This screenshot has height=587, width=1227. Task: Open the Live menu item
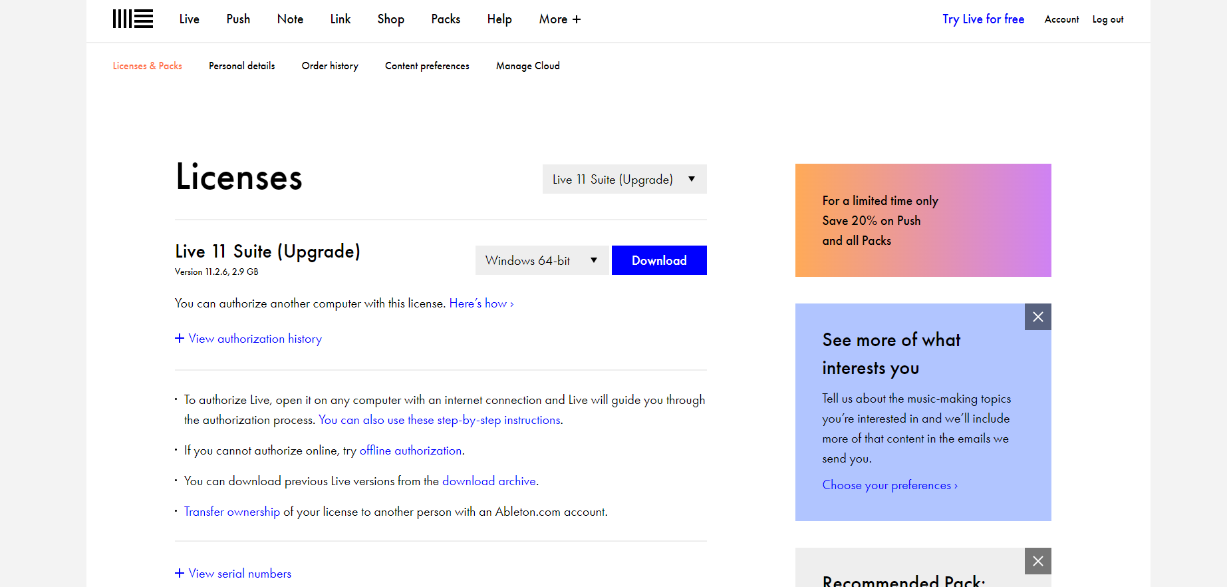190,19
